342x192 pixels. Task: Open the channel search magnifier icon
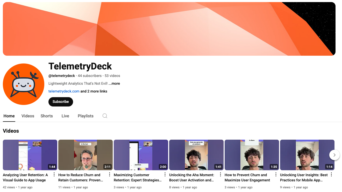coord(105,116)
